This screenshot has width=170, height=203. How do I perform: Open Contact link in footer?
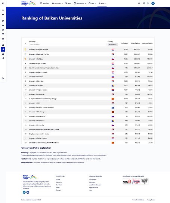[59, 190]
